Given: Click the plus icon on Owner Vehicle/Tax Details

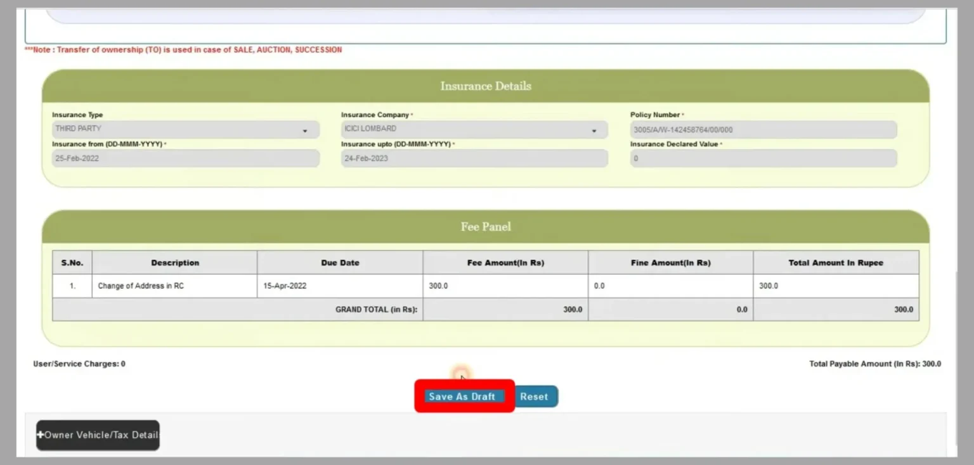Looking at the screenshot, I should [41, 435].
